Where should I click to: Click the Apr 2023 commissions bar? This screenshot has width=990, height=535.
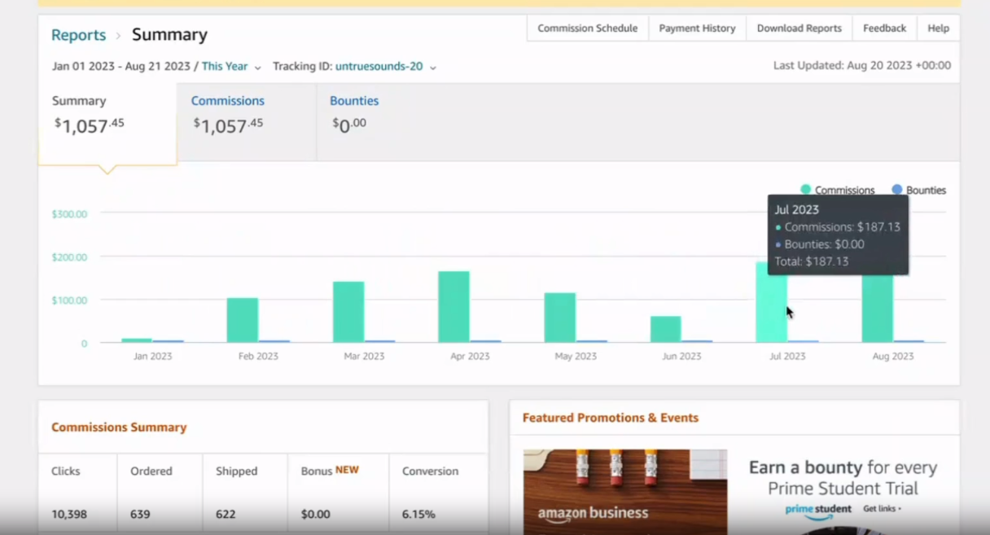pos(453,307)
